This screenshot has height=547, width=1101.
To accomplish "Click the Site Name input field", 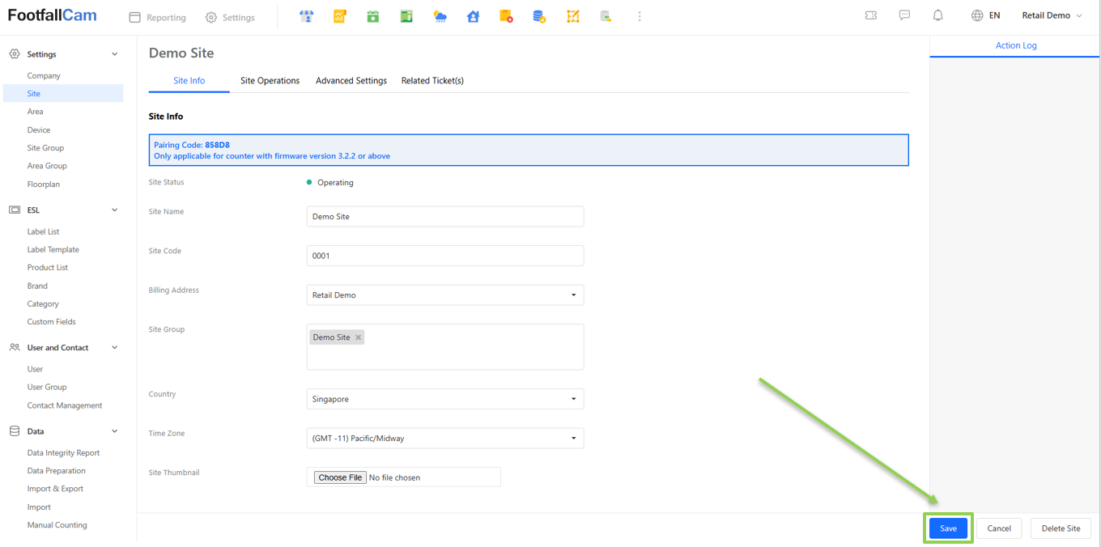I will [x=444, y=217].
